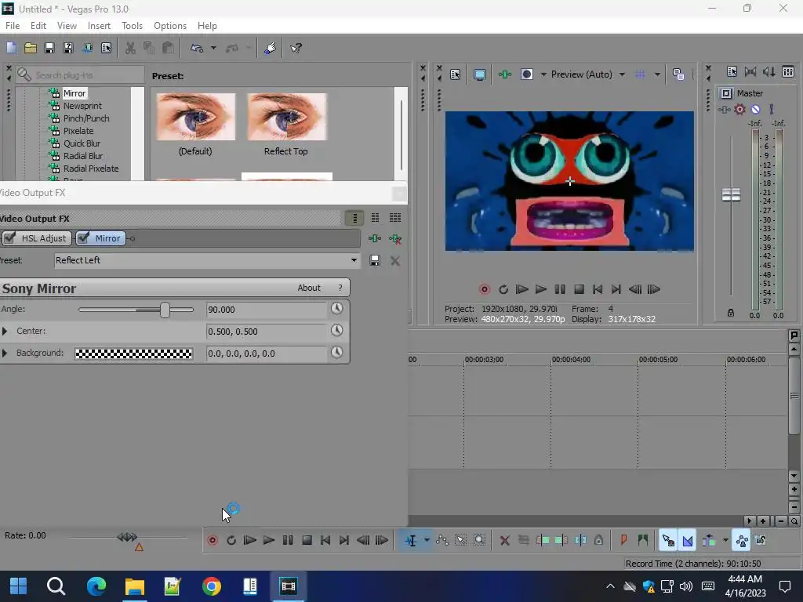Click the Angle slider handle

[165, 310]
